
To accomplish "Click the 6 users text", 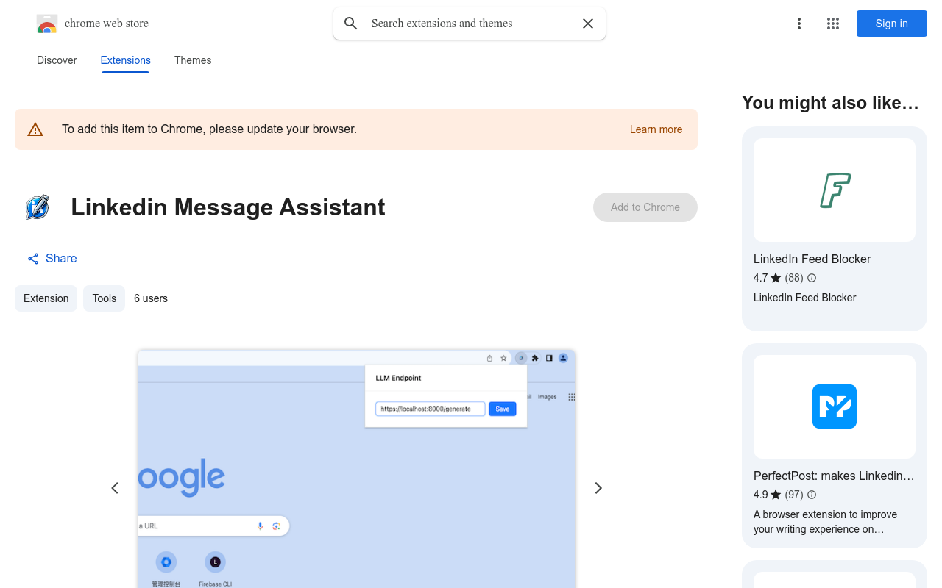I will [151, 298].
